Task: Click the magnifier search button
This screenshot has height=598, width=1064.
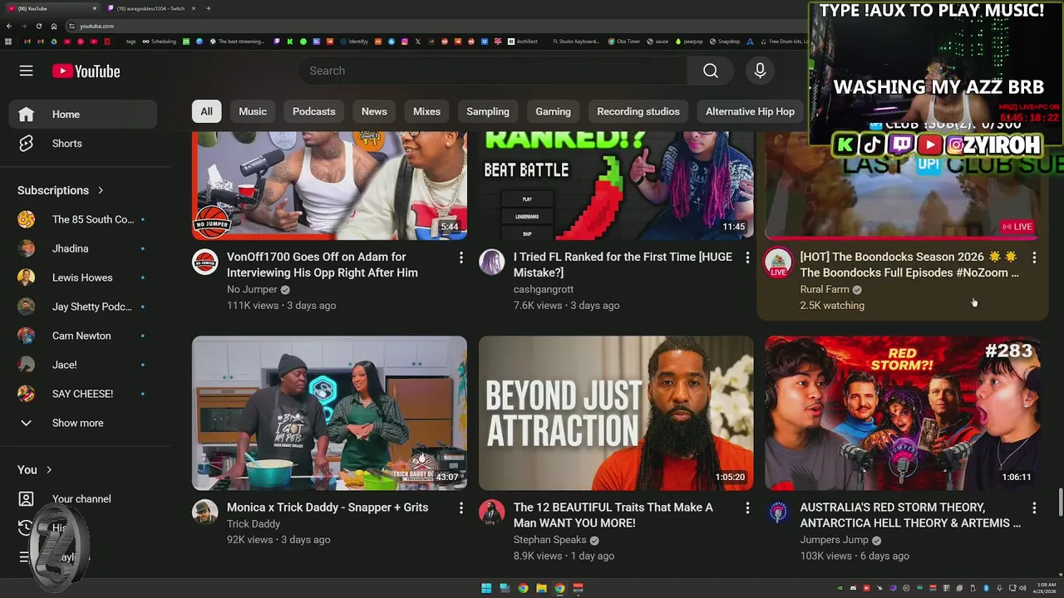Action: click(711, 71)
